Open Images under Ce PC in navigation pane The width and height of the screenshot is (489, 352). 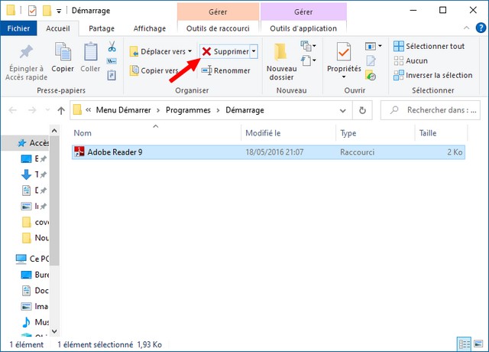[x=34, y=306]
